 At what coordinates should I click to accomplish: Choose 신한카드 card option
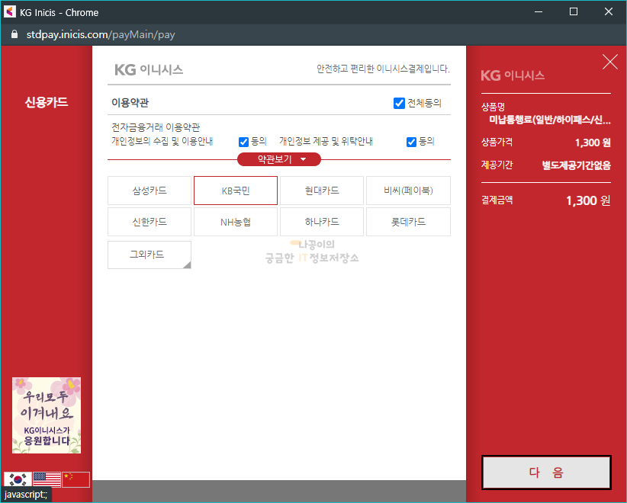[150, 222]
